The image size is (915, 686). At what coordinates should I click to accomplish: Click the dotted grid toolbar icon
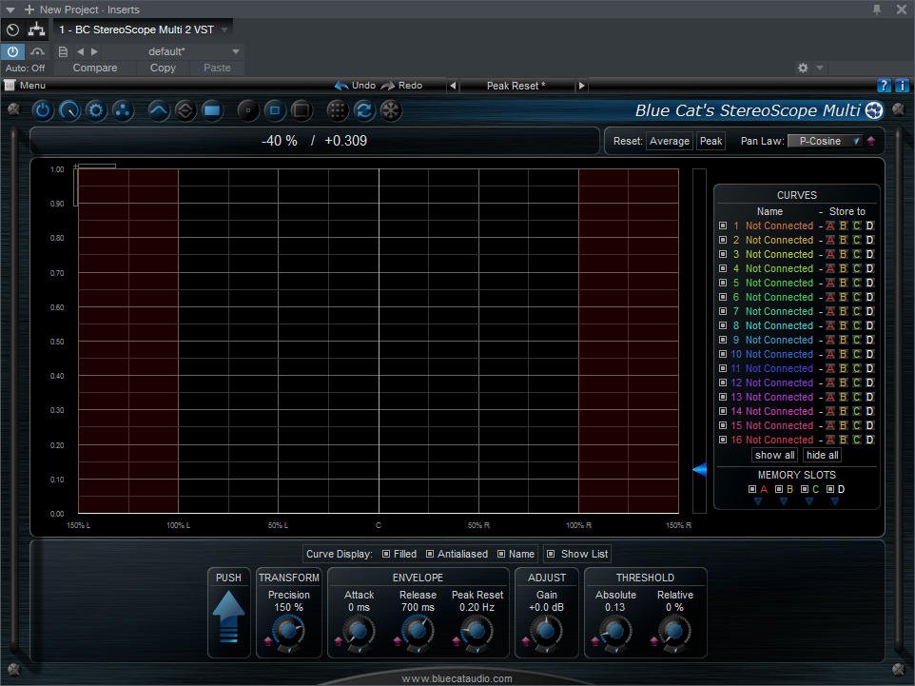point(338,110)
